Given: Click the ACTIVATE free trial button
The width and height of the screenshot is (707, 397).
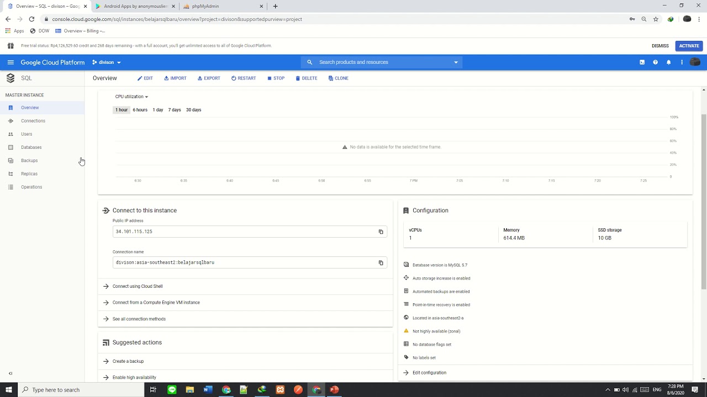Looking at the screenshot, I should (689, 46).
